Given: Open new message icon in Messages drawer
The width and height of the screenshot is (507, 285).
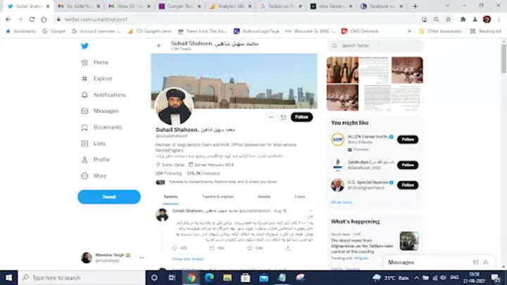Looking at the screenshot, I should click(475, 262).
